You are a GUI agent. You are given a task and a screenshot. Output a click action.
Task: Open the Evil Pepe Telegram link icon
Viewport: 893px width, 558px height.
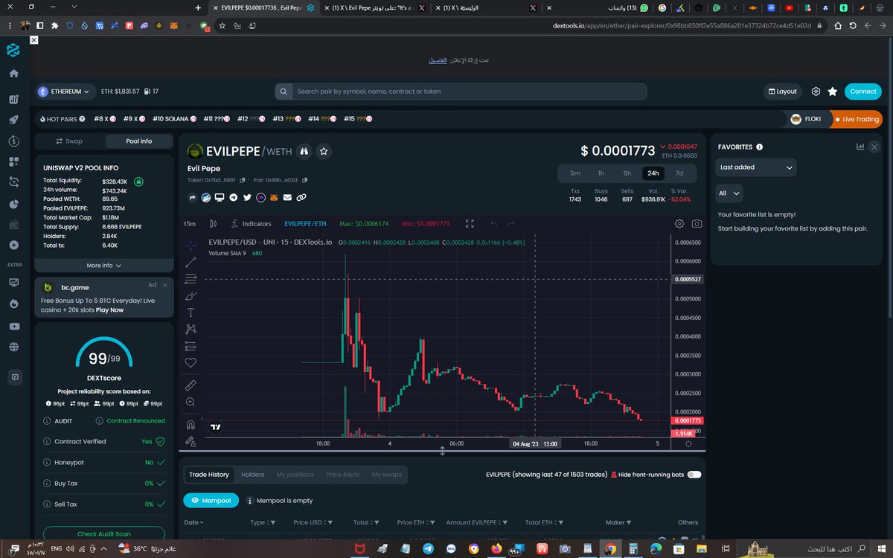[234, 198]
